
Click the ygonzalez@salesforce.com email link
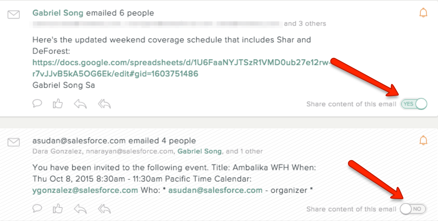tap(85, 190)
